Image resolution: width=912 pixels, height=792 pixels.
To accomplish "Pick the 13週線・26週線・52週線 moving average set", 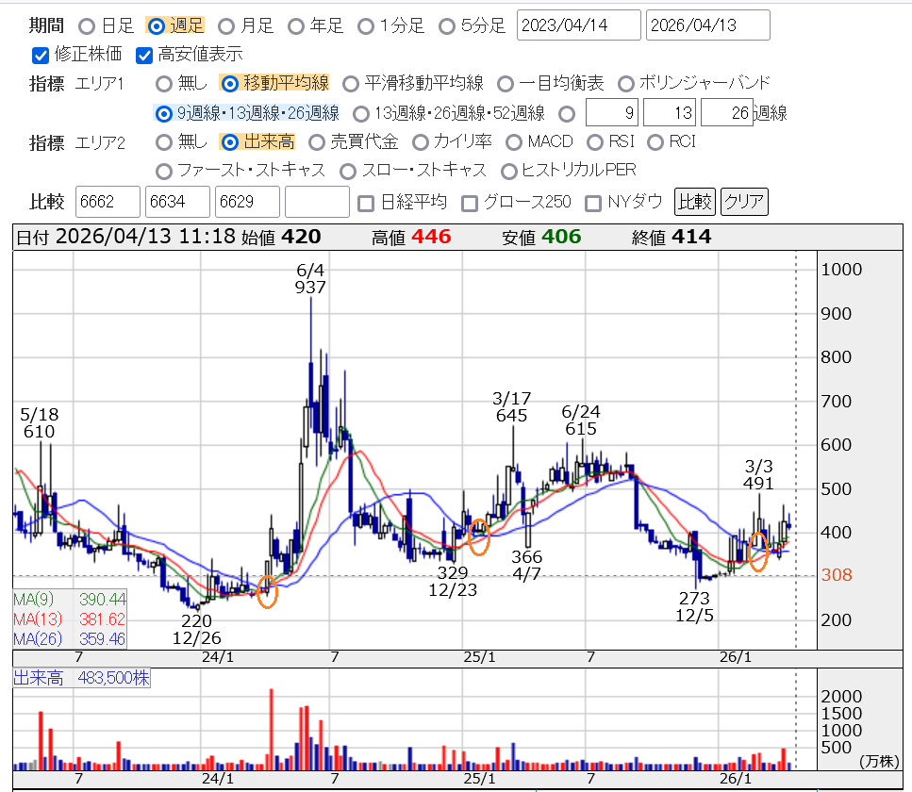I will [361, 114].
